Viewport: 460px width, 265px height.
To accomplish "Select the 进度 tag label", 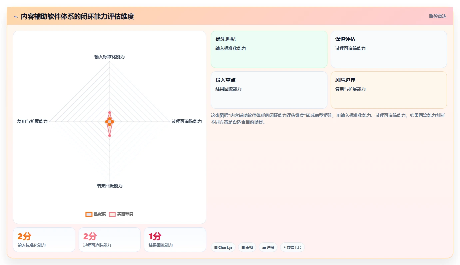I will [x=270, y=248].
